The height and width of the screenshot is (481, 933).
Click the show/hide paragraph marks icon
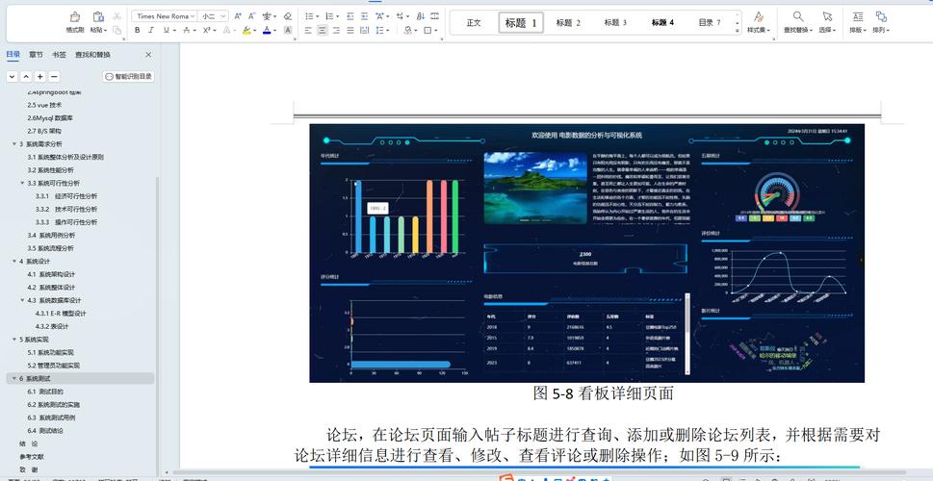point(398,16)
